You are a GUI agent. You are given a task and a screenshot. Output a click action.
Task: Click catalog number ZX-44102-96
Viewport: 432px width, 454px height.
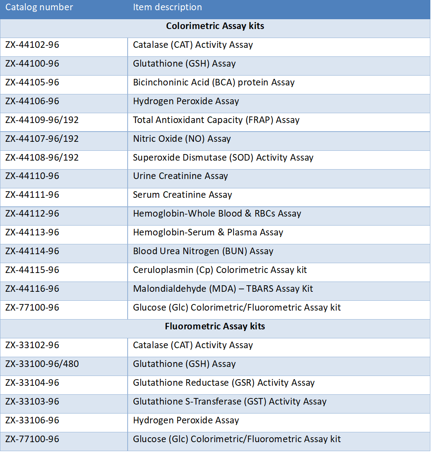pyautogui.click(x=32, y=45)
